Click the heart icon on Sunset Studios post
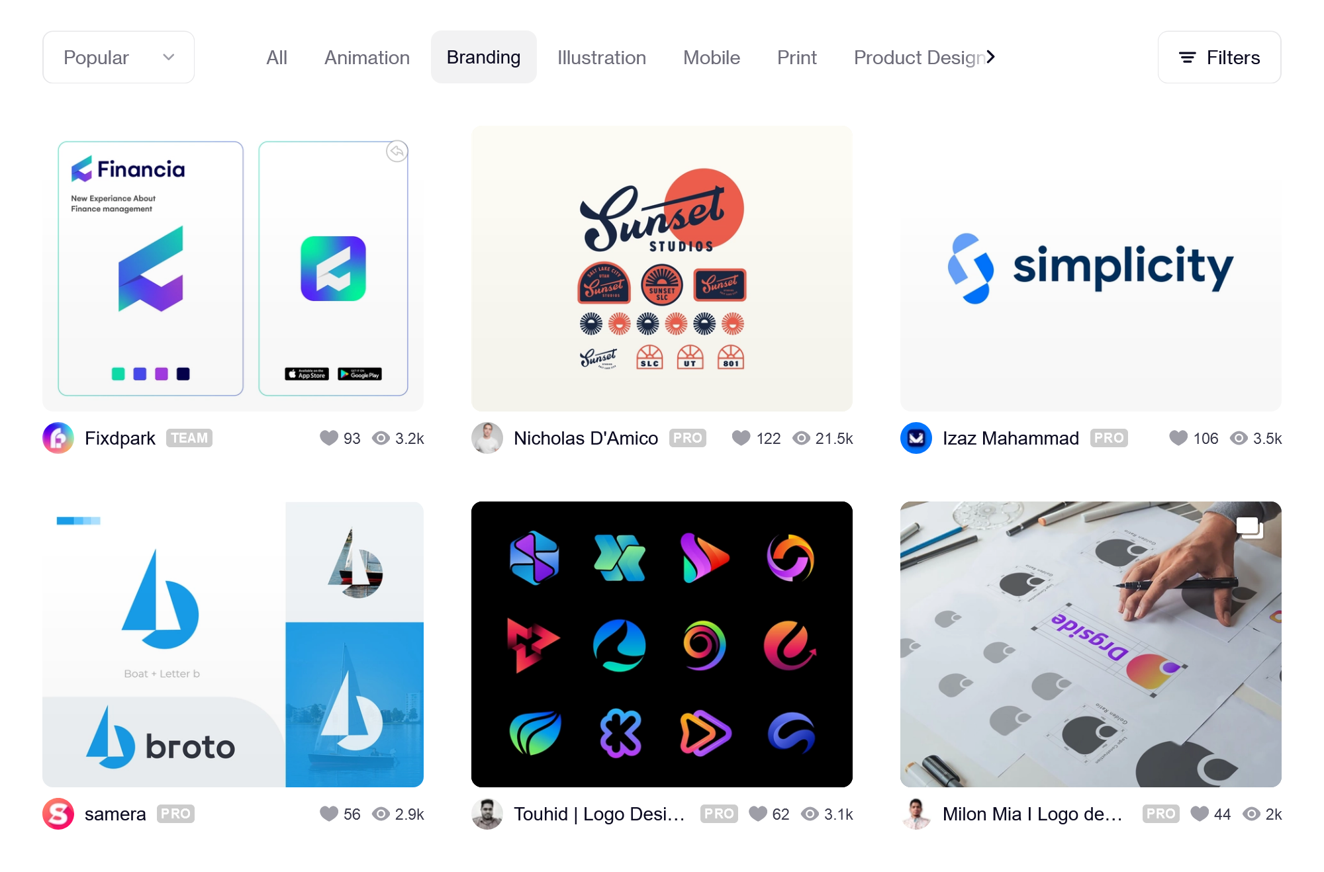This screenshot has width=1324, height=872. click(742, 437)
